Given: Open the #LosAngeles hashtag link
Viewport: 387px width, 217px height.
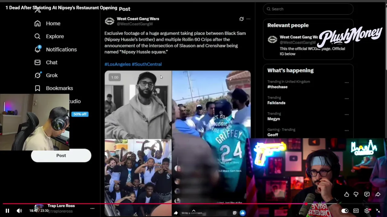Looking at the screenshot, I should point(118,64).
